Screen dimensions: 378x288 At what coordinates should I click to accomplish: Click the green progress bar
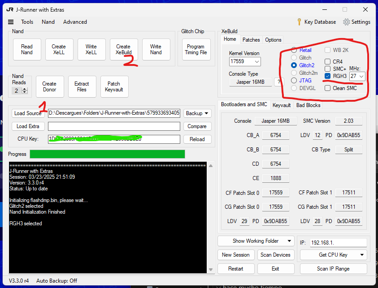click(x=107, y=154)
